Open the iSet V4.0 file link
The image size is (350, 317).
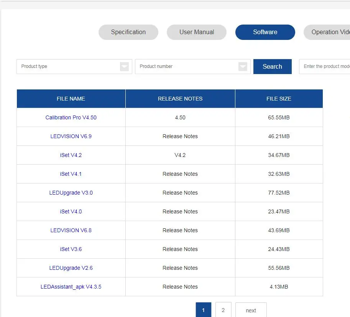coord(71,211)
